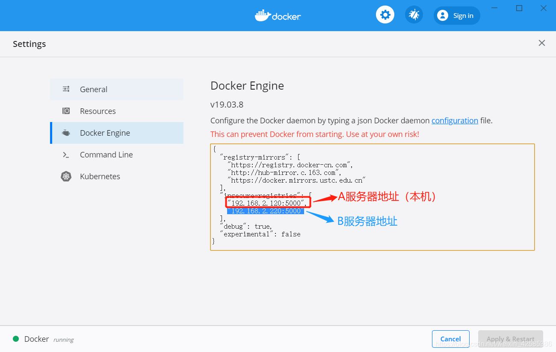
Task: Click the "registry-mirrors" key line
Action: pyautogui.click(x=261, y=157)
